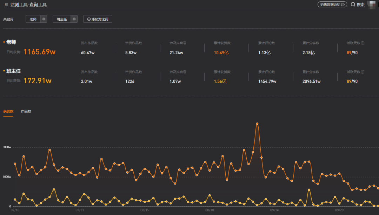
Task: Click help icon beside 活跃天数 in 老师 row
Action: (x=363, y=43)
